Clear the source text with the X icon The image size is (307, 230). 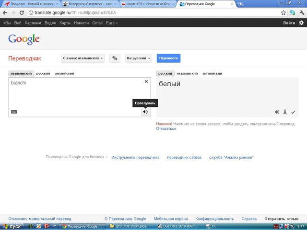[146, 81]
